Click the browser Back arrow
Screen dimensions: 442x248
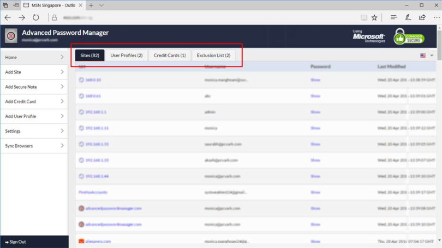coord(8,17)
